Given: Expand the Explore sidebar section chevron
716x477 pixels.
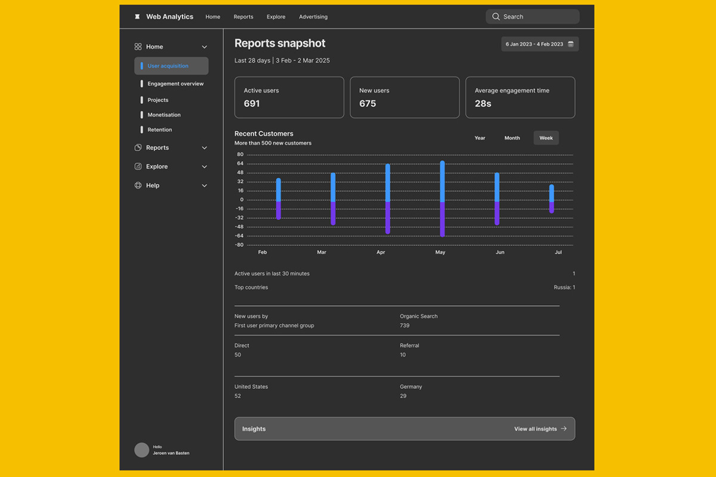Looking at the screenshot, I should pyautogui.click(x=204, y=167).
